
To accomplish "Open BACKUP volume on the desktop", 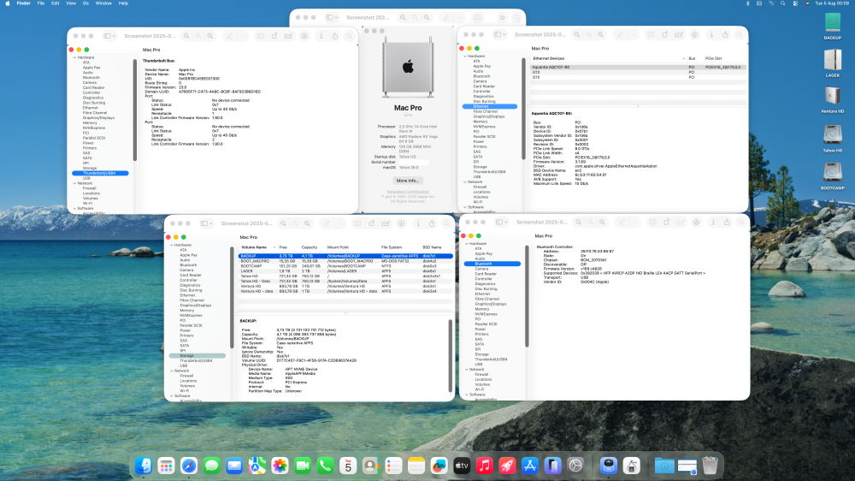I will point(833,25).
